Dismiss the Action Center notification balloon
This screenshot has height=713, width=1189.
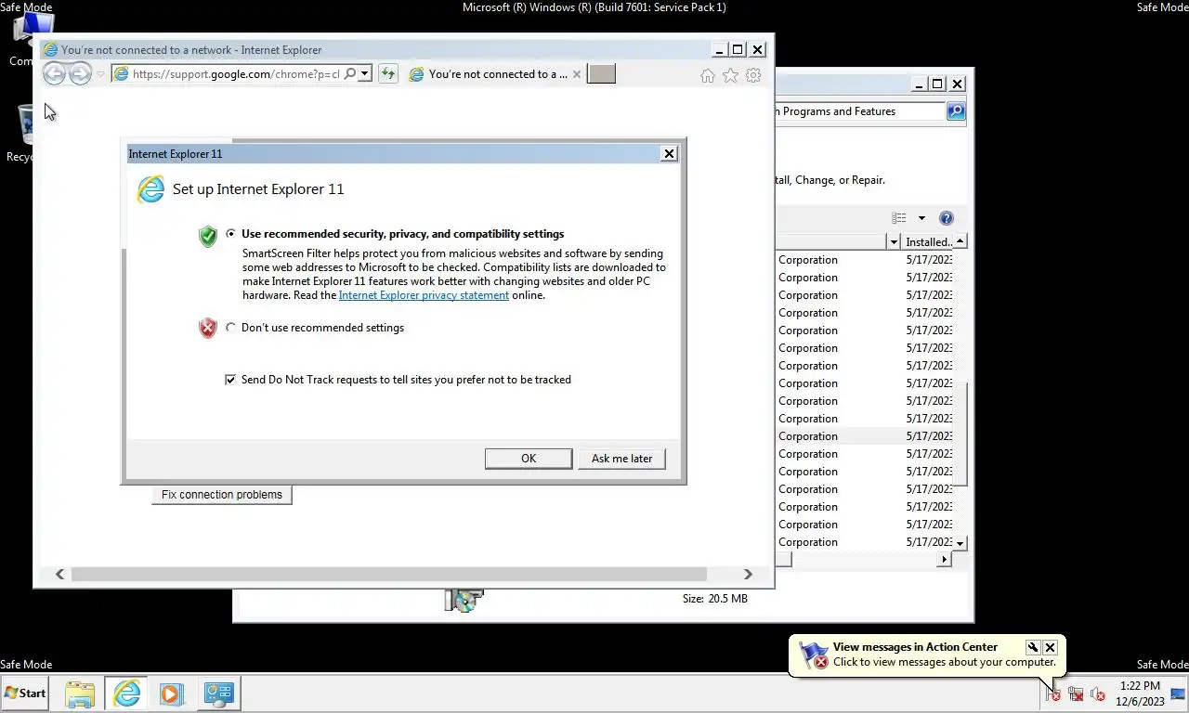1050,647
